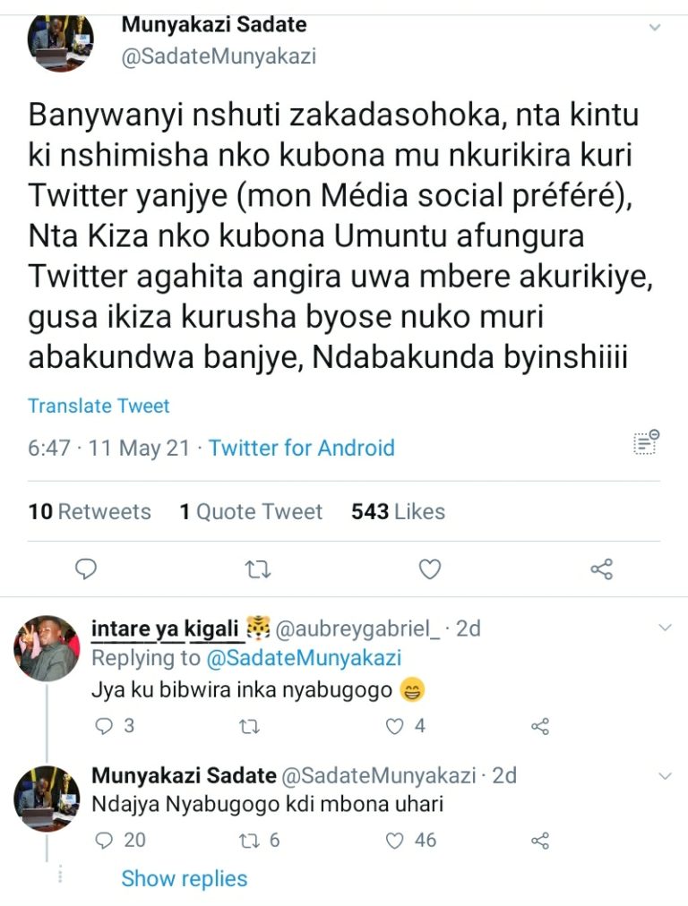The height and width of the screenshot is (906, 688).
Task: Share intare ya kigali's reply
Action: tap(539, 726)
